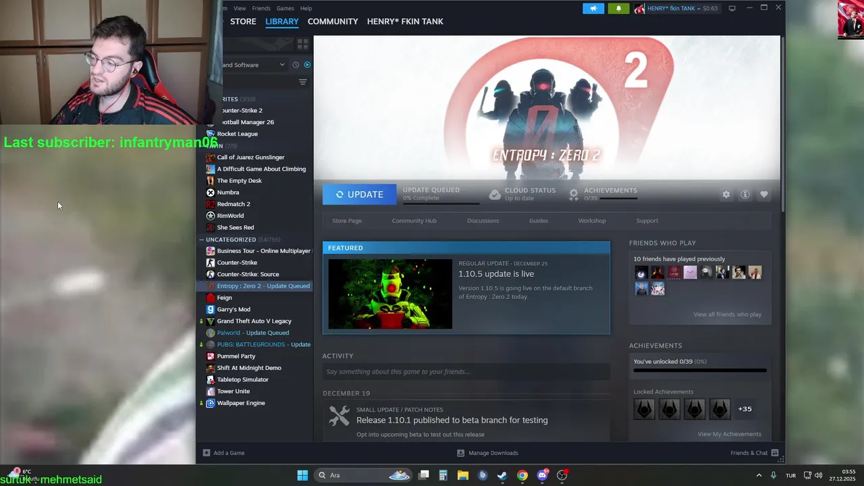
Task: Click View My Achievements link
Action: coord(730,434)
